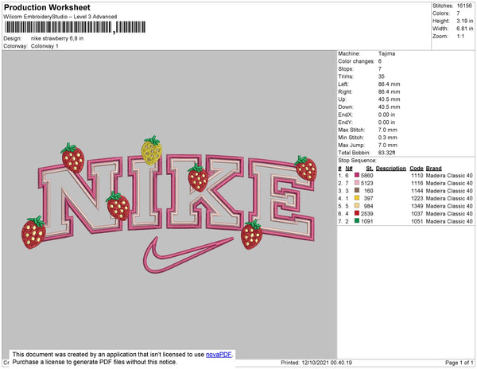Click the 'N#' column header
This screenshot has height=369, width=477.
pyautogui.click(x=349, y=169)
